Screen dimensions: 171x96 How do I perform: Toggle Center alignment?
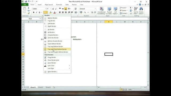pos(63,13)
